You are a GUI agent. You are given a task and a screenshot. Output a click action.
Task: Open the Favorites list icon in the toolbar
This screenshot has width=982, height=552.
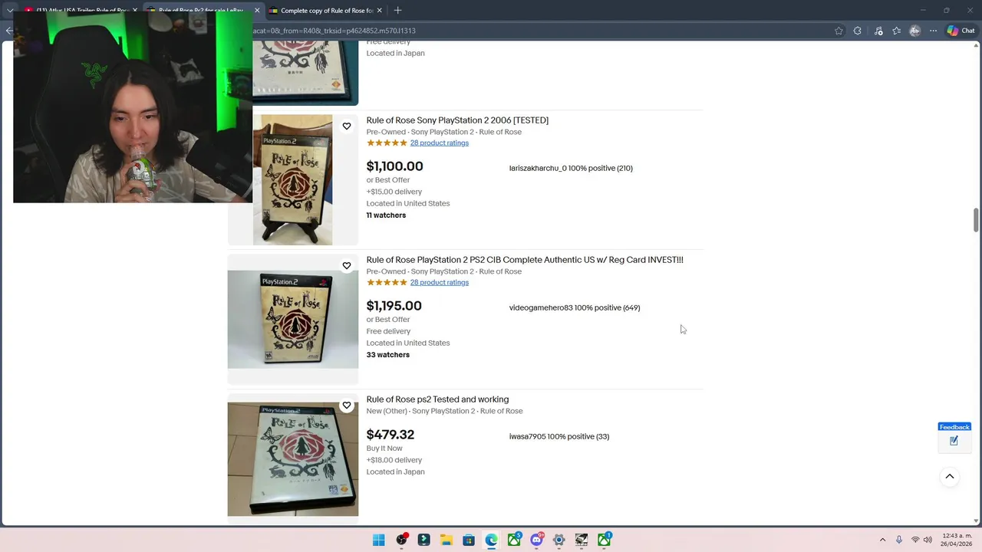pyautogui.click(x=896, y=31)
